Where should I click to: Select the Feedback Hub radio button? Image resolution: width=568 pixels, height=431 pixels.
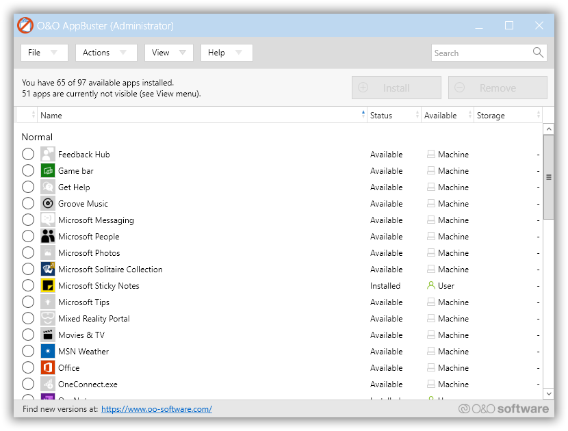28,154
